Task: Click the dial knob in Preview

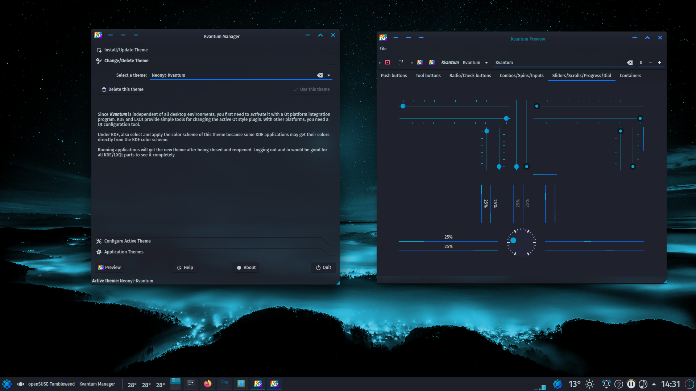Action: [513, 240]
